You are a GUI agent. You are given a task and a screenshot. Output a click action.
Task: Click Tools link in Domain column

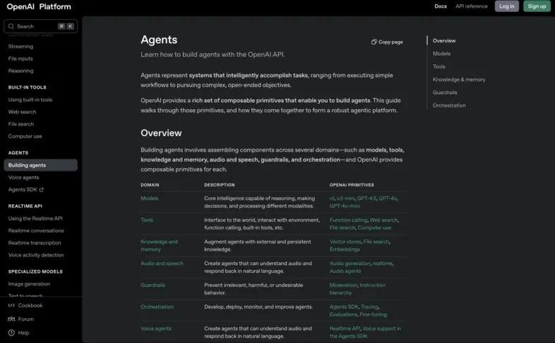pyautogui.click(x=147, y=220)
